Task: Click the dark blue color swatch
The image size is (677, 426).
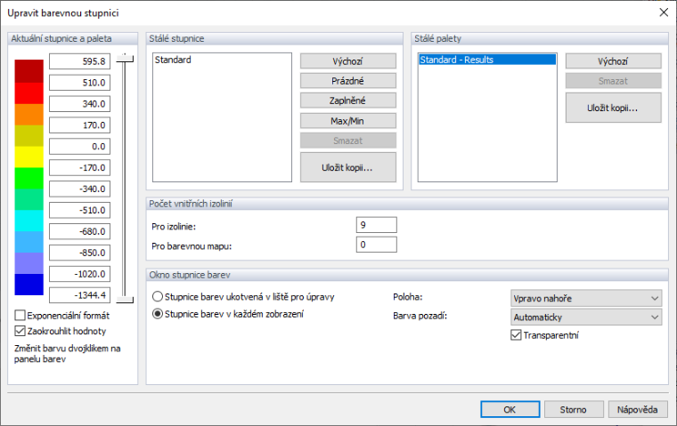Action: click(29, 285)
